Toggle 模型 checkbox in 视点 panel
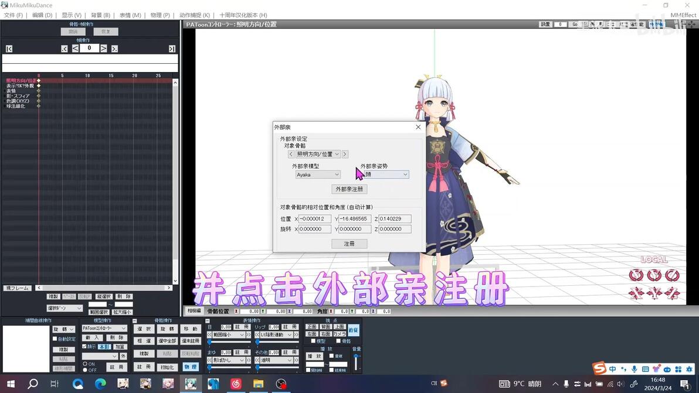 313,341
